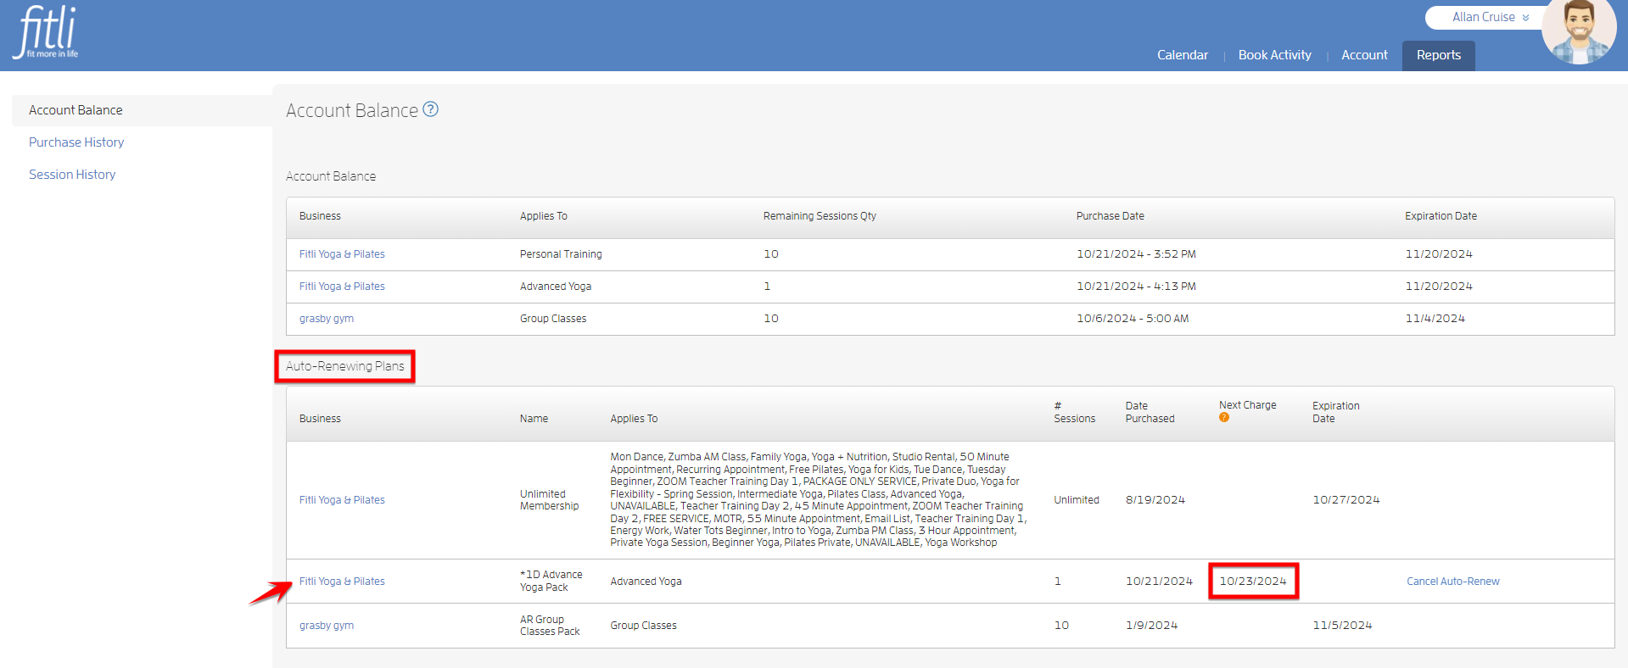Open Fitli Yoga & Pilates link in Unlimited Membership row
This screenshot has height=668, width=1628.
coord(342,500)
